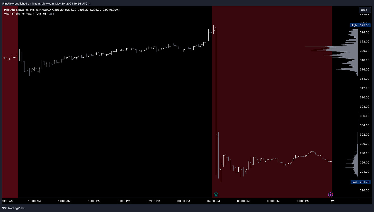Click the 306.00 price axis label
This screenshot has width=374, height=212.
coord(365,116)
